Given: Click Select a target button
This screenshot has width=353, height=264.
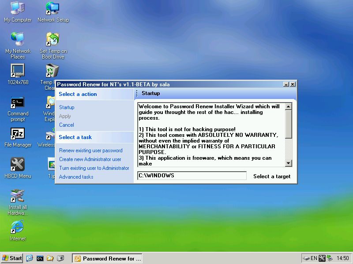Looking at the screenshot, I should (272, 176).
